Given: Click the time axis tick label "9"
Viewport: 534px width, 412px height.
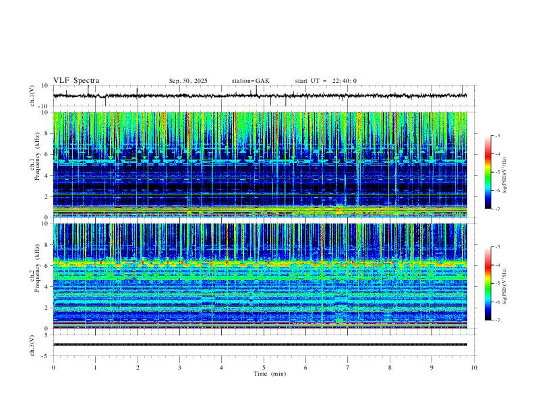Looking at the screenshot, I should (x=432, y=368).
